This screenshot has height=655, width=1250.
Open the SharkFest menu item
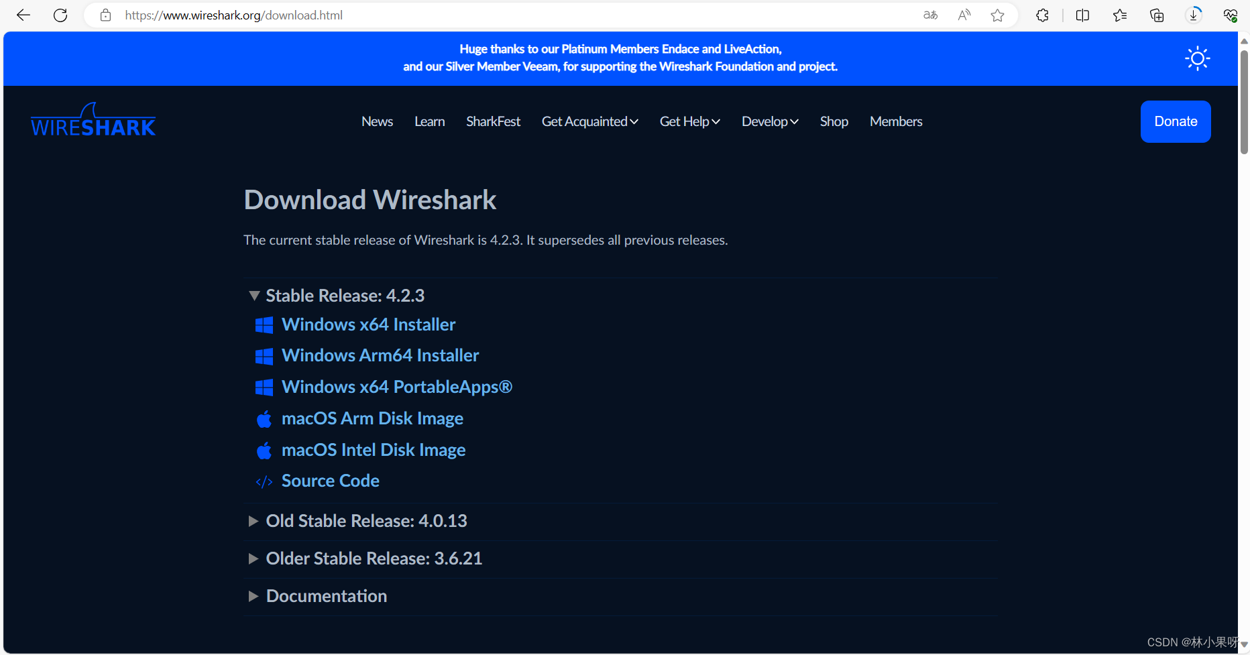point(493,121)
